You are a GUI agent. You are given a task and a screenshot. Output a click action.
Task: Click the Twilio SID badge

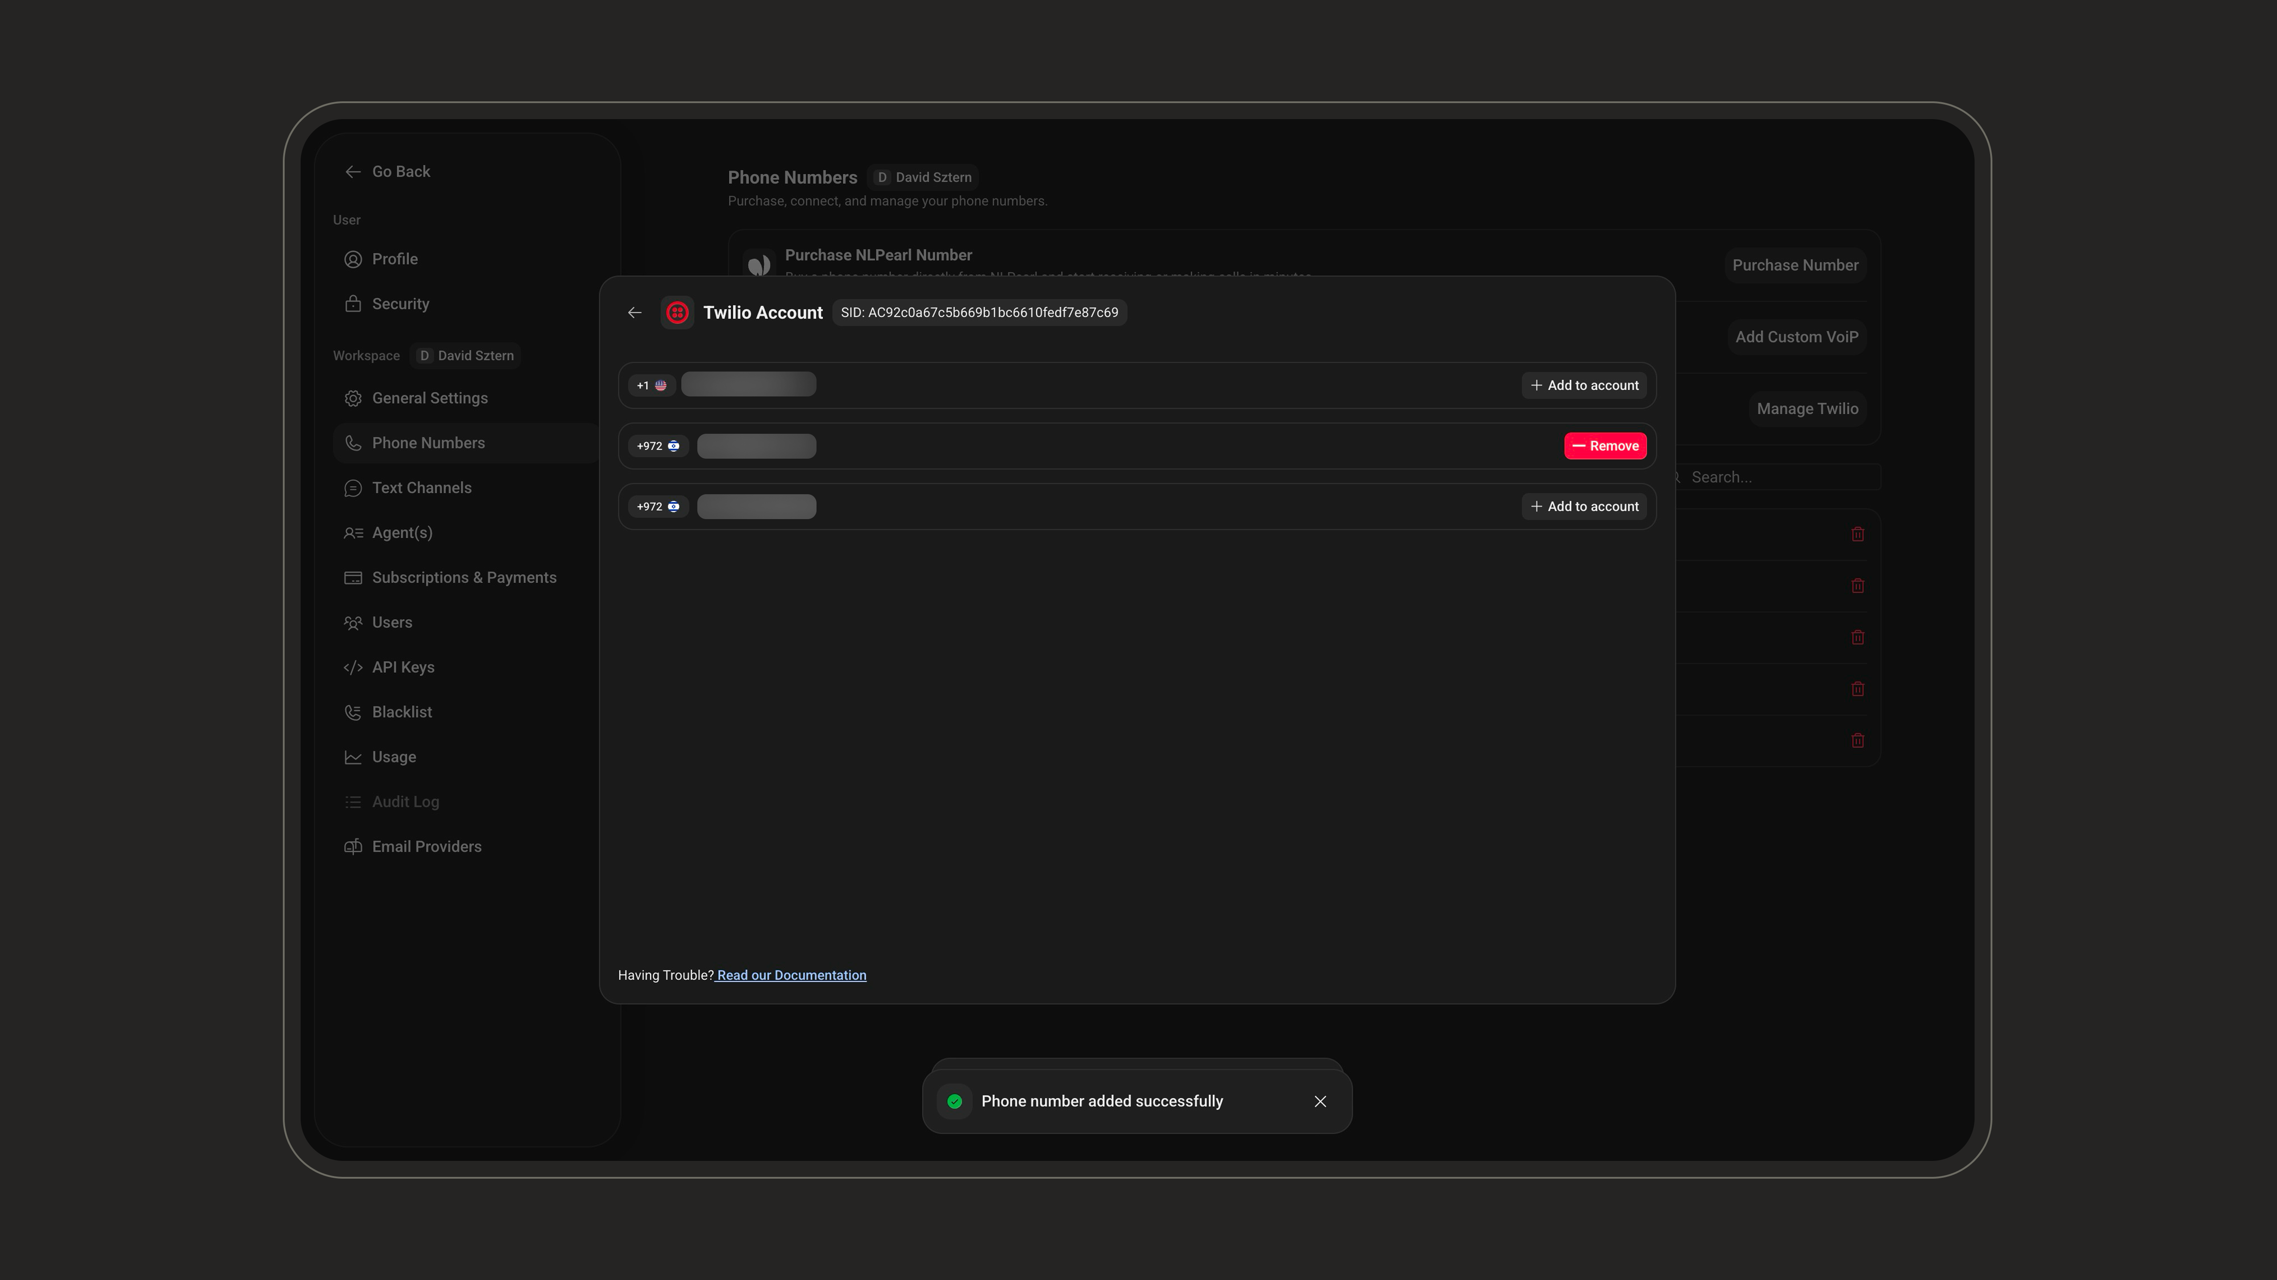(x=979, y=313)
